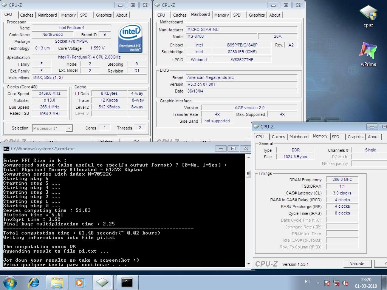Open SPD tab in left CPU-Z window
This screenshot has width=387, height=290.
(x=84, y=15)
